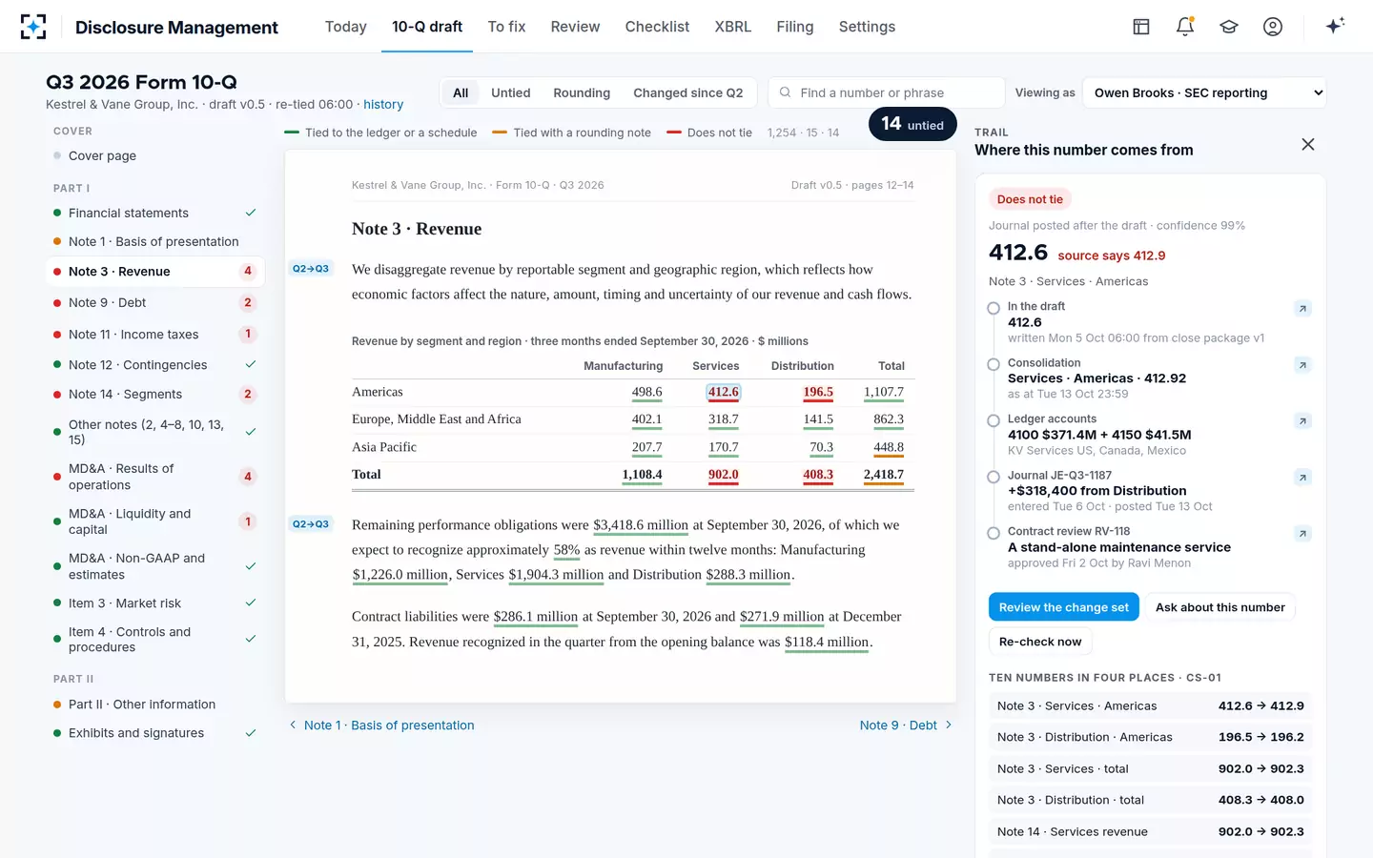The width and height of the screenshot is (1373, 858).
Task: Click the Q2→Q3 badge beside remaining performance obligations
Action: (311, 523)
